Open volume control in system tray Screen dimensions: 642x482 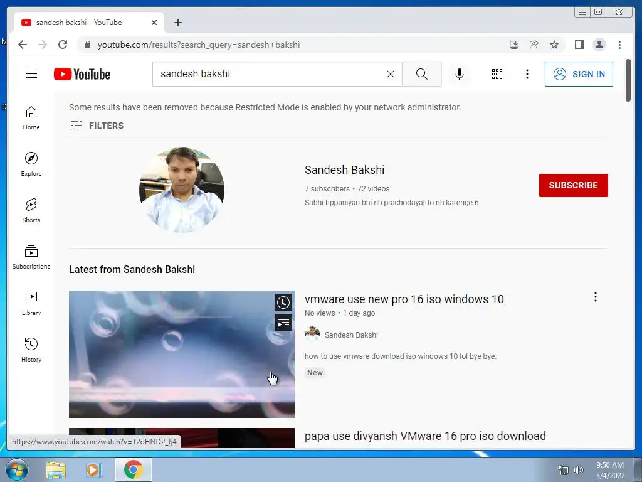tap(578, 470)
